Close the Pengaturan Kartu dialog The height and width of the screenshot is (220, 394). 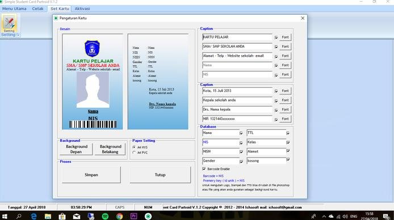pyautogui.click(x=303, y=18)
